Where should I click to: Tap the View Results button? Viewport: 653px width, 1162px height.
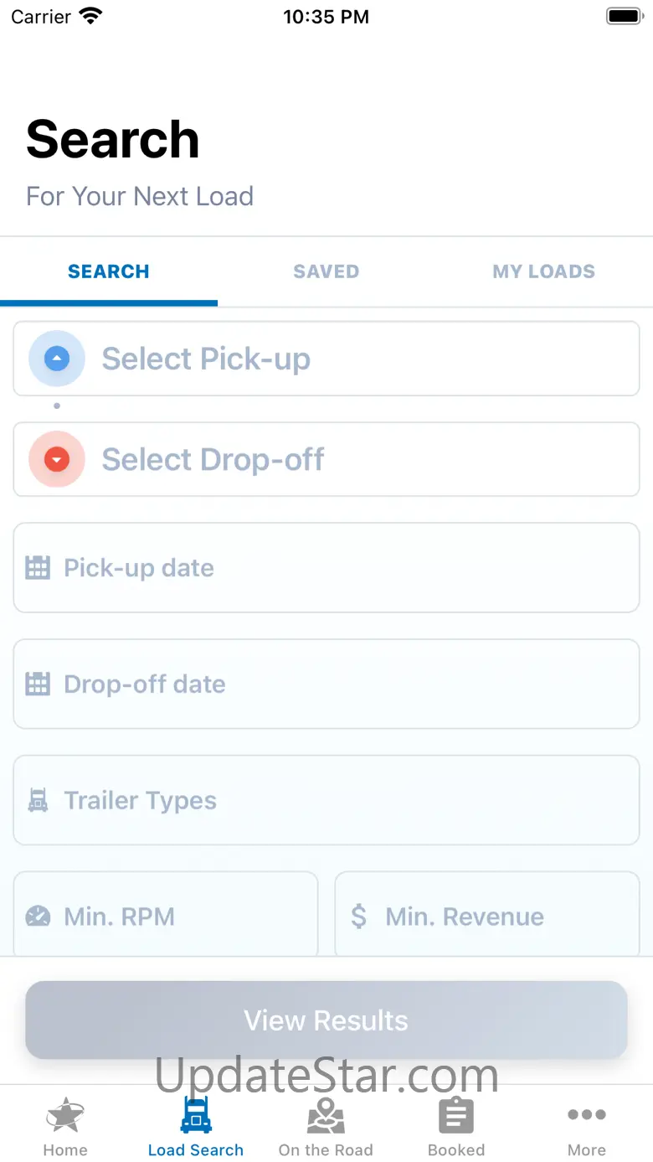tap(326, 1020)
